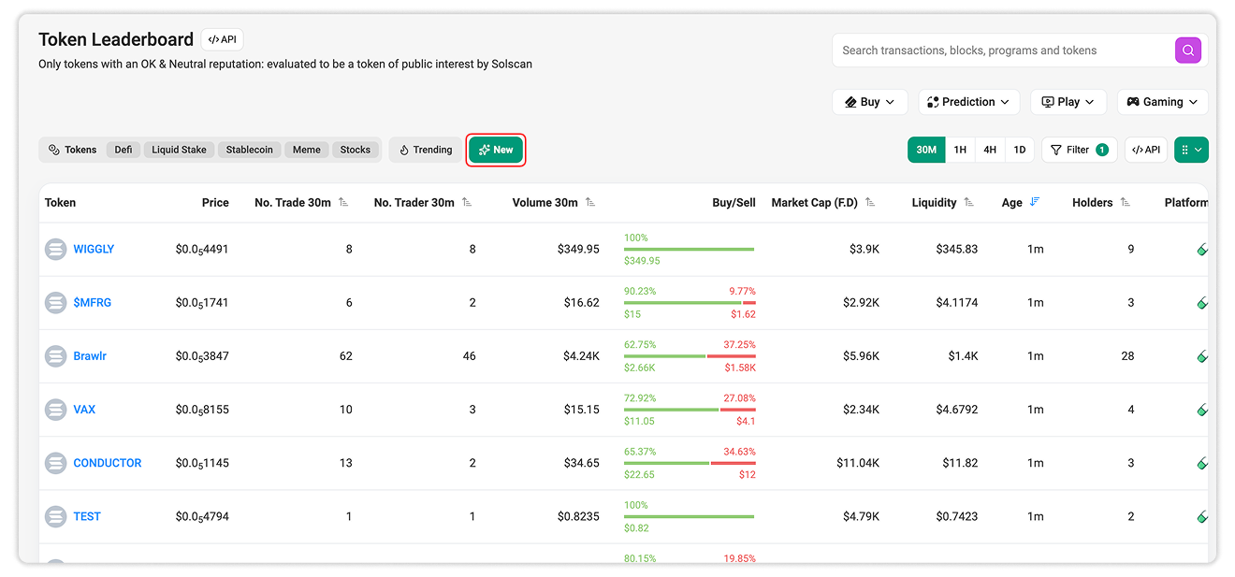Select the Meme category tab
The image size is (1235, 577).
click(306, 150)
